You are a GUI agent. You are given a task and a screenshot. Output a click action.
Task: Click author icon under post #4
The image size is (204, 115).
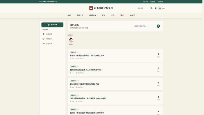click(x=71, y=87)
